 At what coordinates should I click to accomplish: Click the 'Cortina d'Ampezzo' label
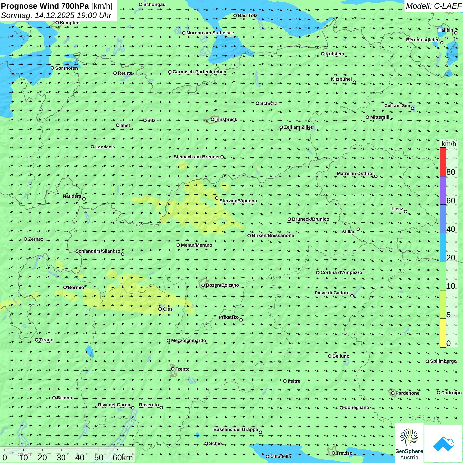pos(342,272)
